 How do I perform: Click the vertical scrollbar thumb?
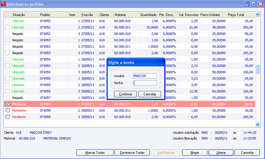point(257,69)
